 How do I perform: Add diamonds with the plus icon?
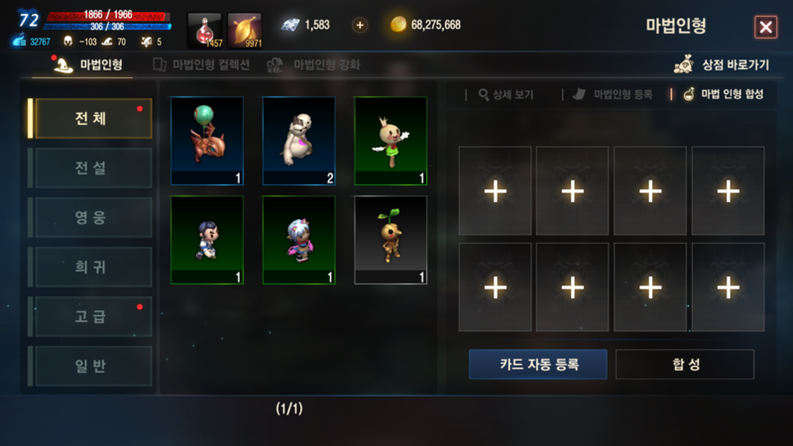pyautogui.click(x=360, y=25)
